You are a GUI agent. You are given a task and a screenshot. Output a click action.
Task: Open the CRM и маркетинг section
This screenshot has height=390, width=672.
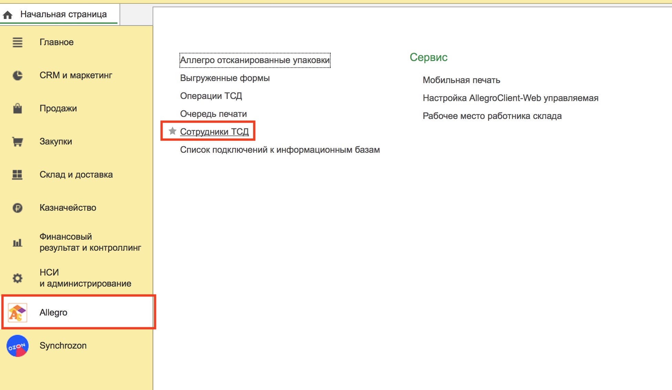(76, 76)
